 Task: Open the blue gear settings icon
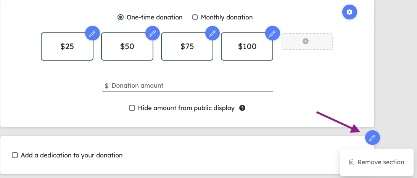tap(349, 12)
